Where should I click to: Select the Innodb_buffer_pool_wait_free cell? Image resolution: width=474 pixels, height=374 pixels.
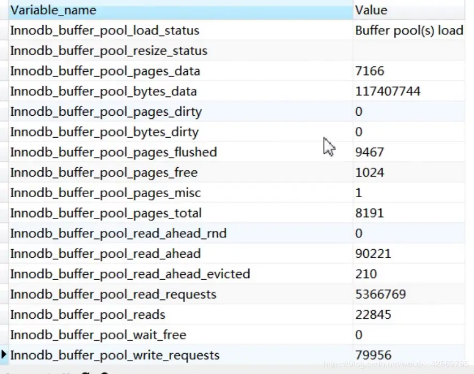tap(181, 335)
